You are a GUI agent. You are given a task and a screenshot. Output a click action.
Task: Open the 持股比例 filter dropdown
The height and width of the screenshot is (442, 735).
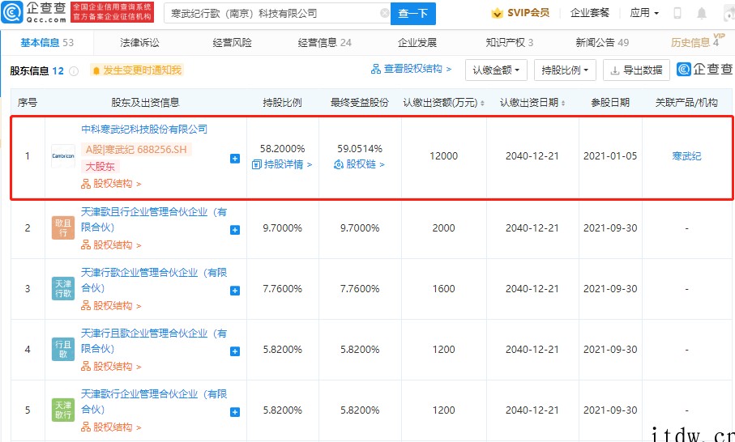tap(565, 70)
